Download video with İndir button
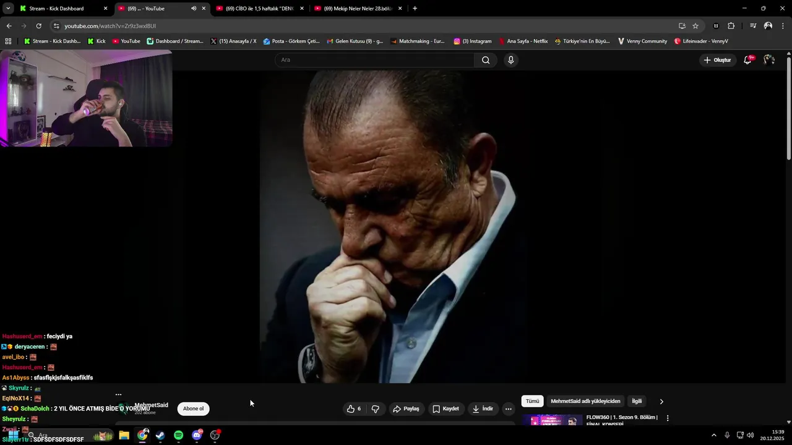 (482, 409)
